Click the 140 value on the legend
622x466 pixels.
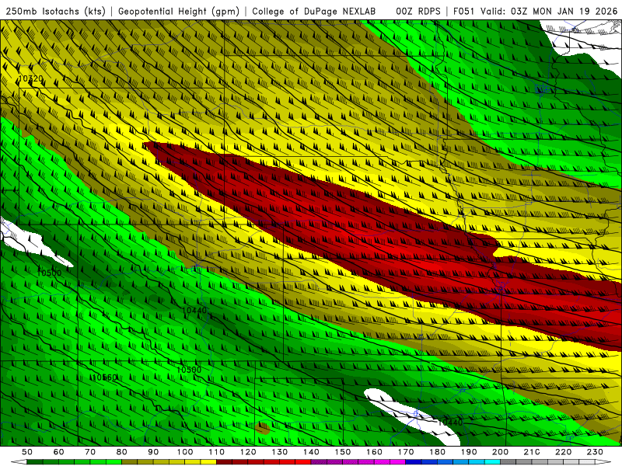(311, 452)
